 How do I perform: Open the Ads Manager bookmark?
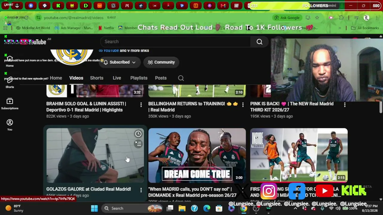point(74,28)
